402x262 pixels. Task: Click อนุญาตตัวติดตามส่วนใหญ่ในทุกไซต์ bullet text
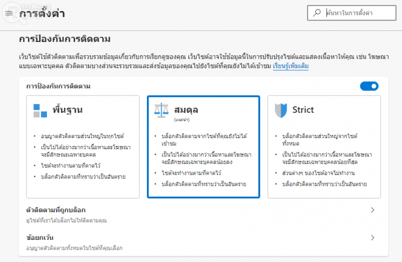coord(82,136)
